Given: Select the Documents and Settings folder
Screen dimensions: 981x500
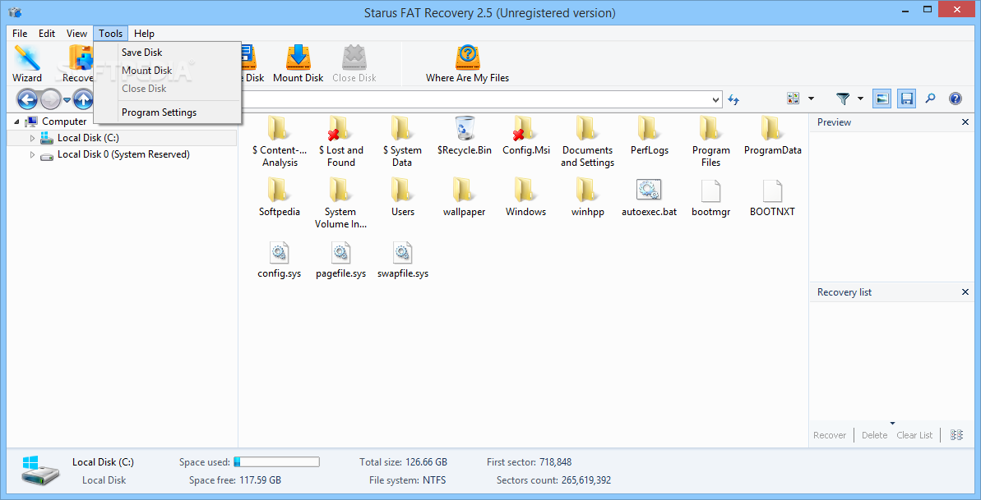Looking at the screenshot, I should pos(587,142).
